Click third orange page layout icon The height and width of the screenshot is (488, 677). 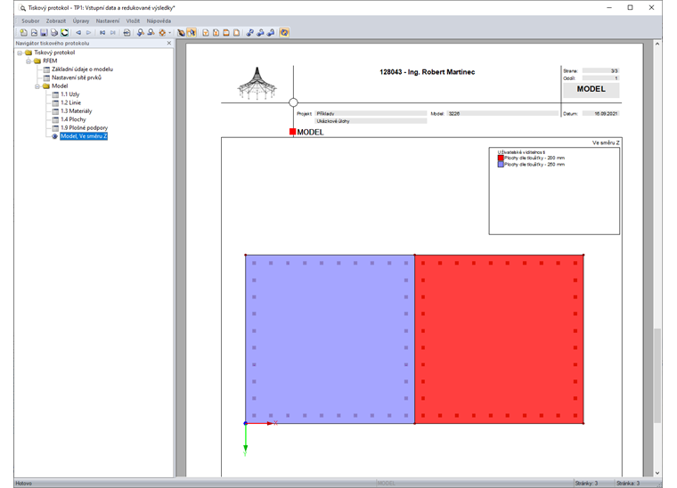[226, 32]
